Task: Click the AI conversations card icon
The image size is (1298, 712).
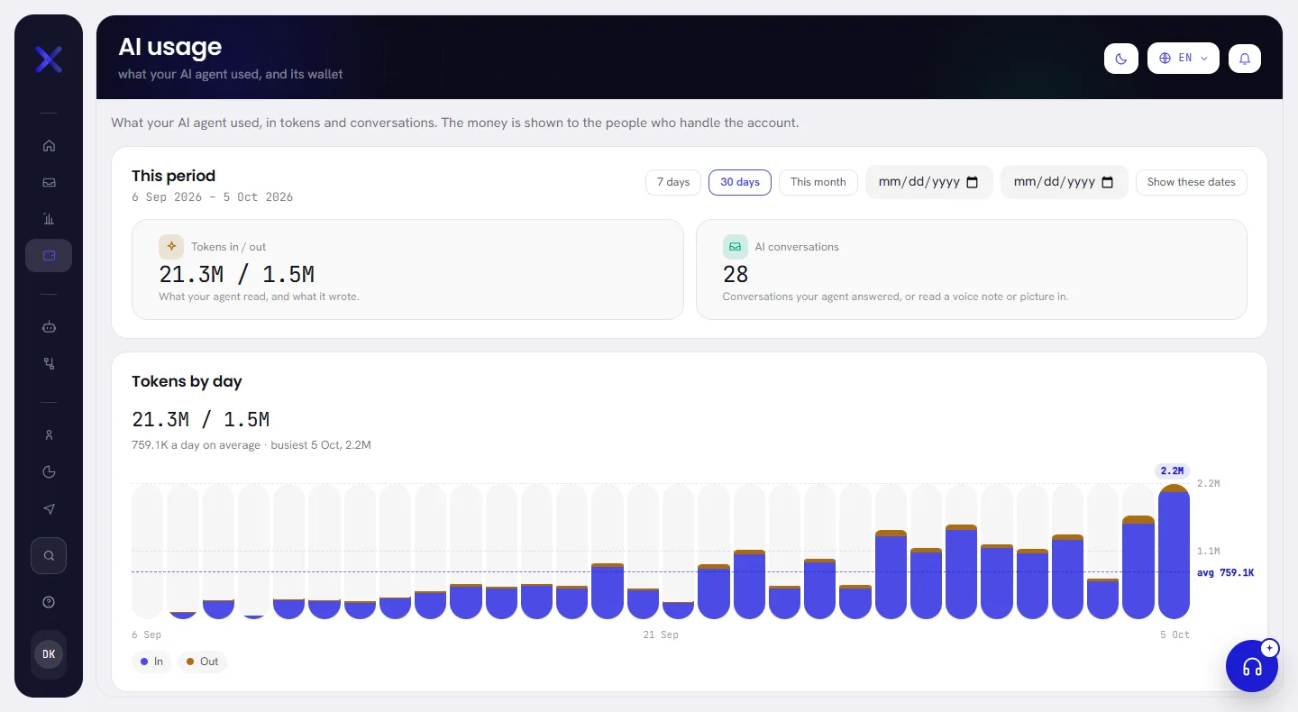Action: (x=736, y=247)
